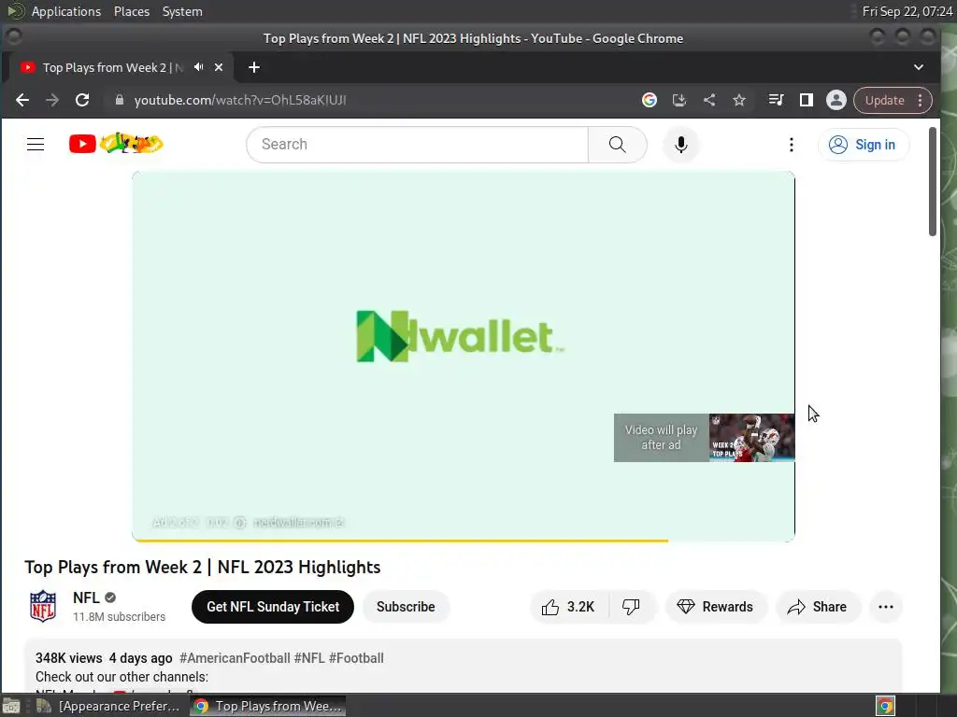The image size is (957, 717).
Task: Start voice search with microphone icon
Action: pos(681,145)
